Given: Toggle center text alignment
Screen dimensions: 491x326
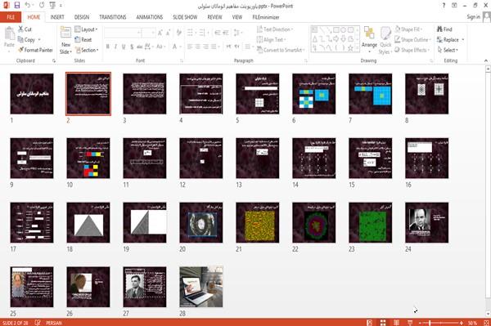Looking at the screenshot, I should pos(197,47).
